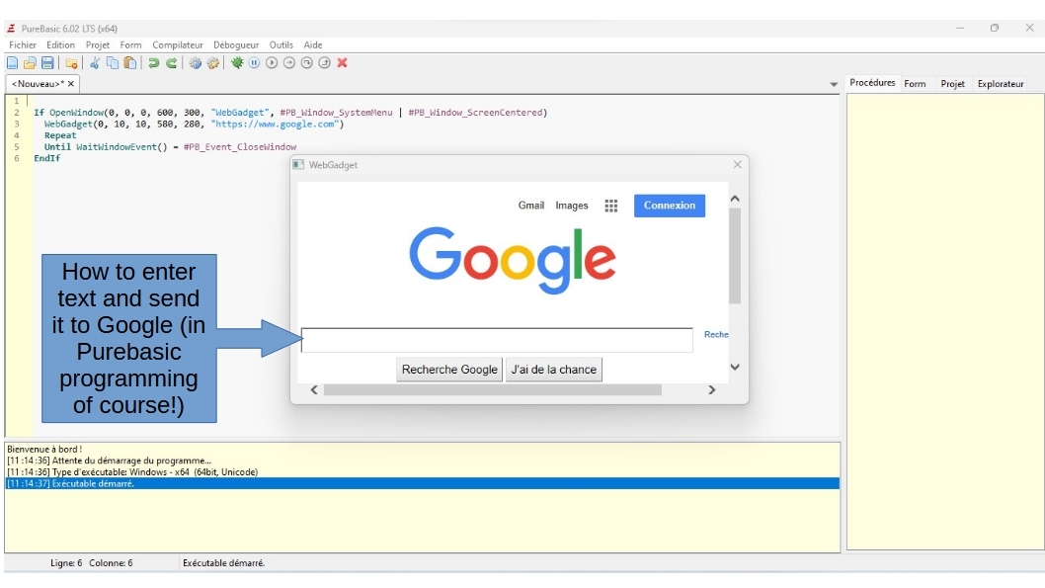Click the 'EndIf' keyword on line 6

[47, 158]
